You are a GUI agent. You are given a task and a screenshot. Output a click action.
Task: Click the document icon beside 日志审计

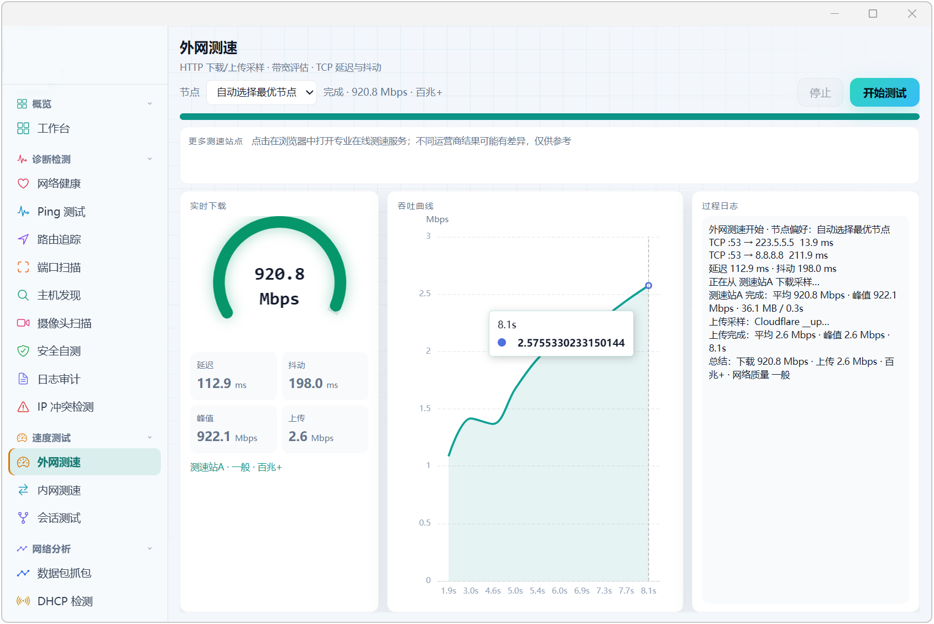23,379
